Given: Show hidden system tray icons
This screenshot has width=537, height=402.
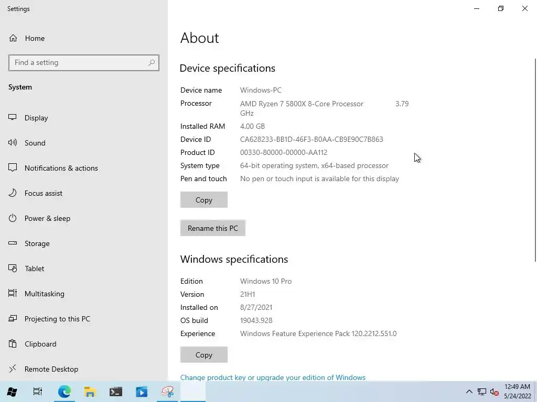Looking at the screenshot, I should [469, 392].
